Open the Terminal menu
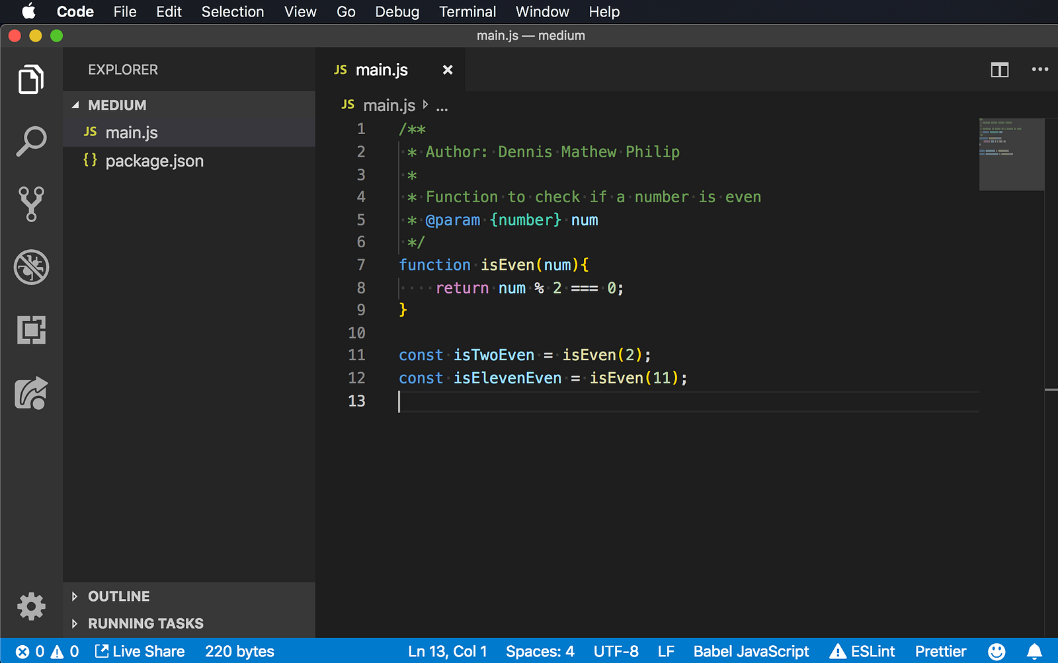The image size is (1058, 663). (467, 12)
